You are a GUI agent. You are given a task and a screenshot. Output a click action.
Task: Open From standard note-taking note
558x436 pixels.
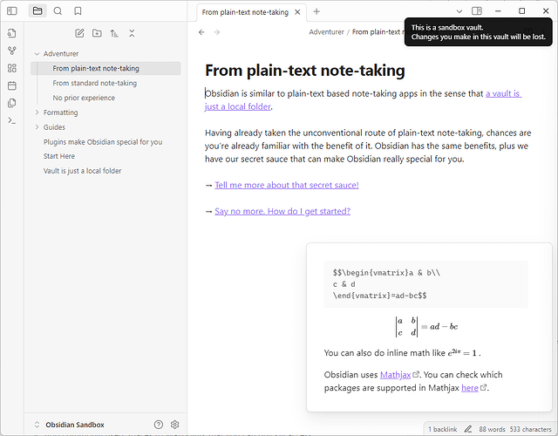(x=95, y=83)
